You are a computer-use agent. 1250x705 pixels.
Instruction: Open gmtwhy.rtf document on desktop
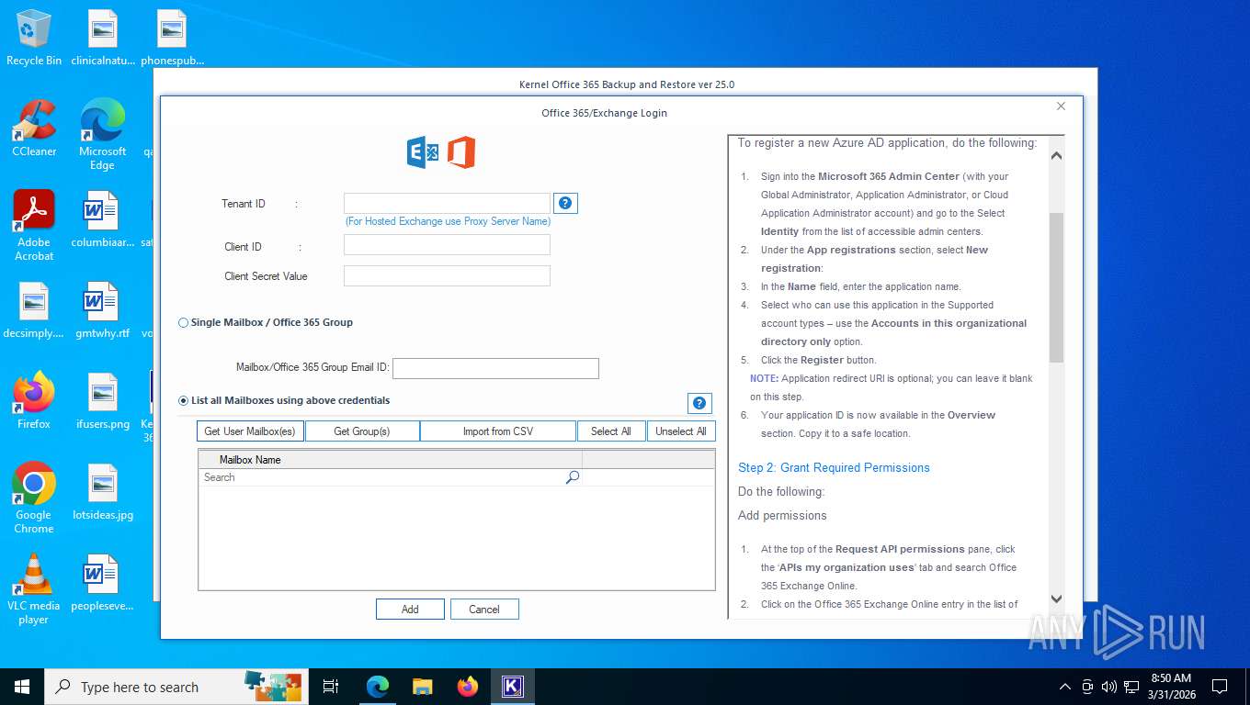pos(102,310)
